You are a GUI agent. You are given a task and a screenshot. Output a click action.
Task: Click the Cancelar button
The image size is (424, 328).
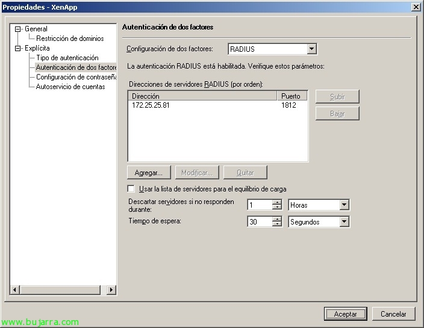pyautogui.click(x=393, y=314)
